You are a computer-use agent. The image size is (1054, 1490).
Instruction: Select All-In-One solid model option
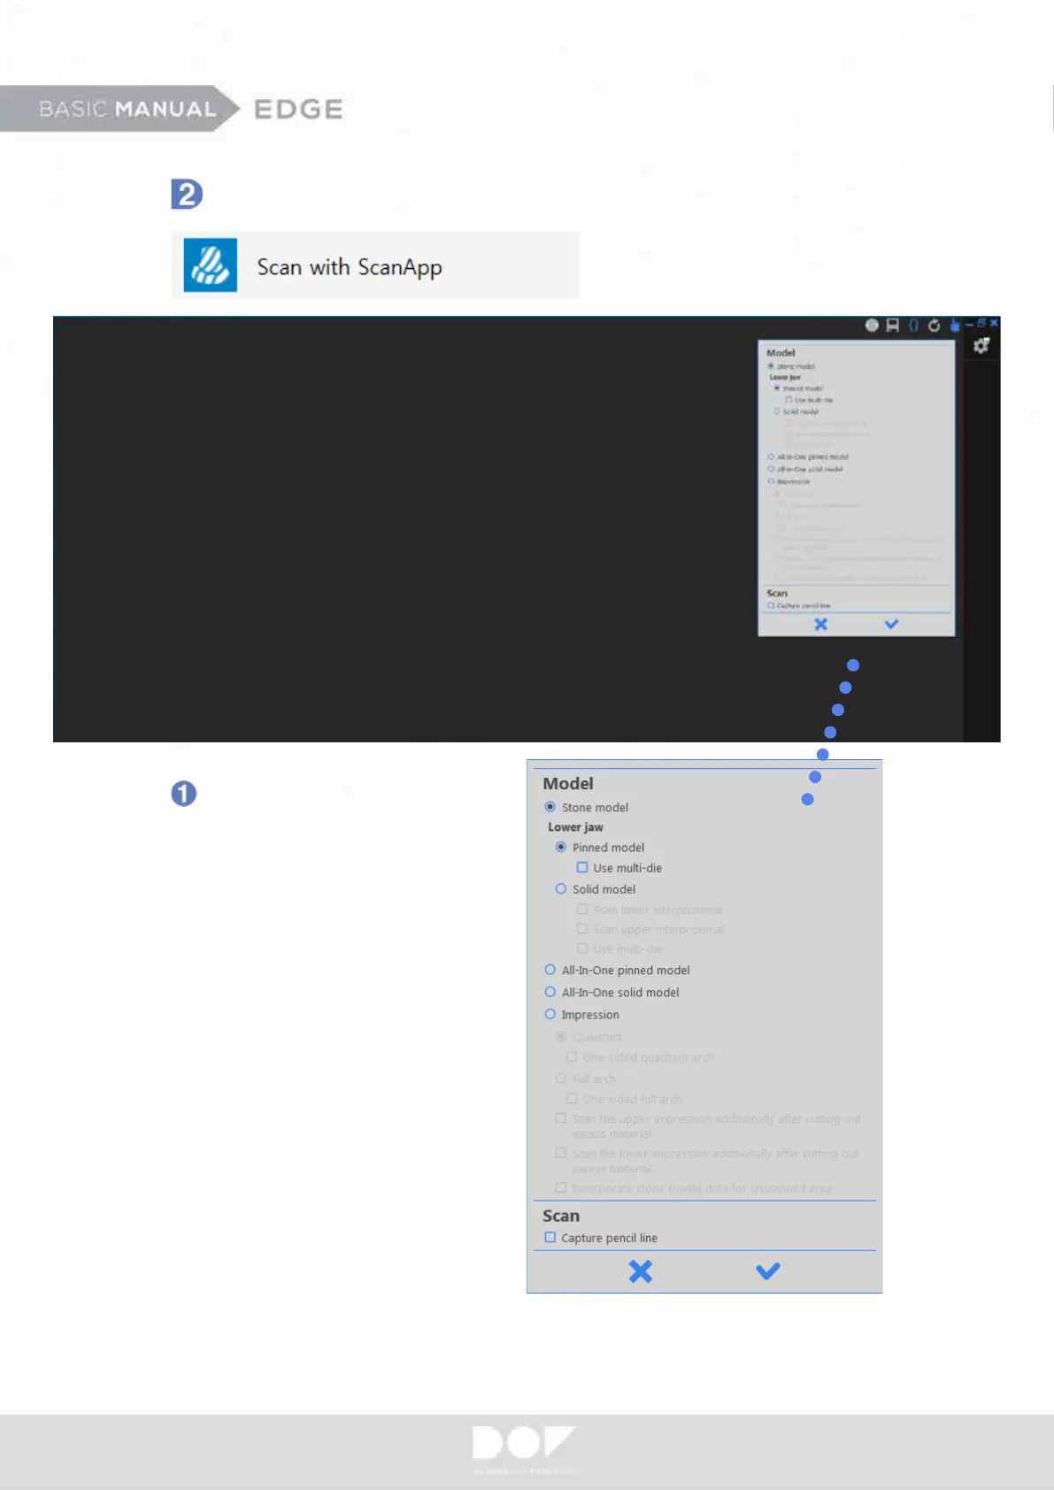(x=550, y=992)
